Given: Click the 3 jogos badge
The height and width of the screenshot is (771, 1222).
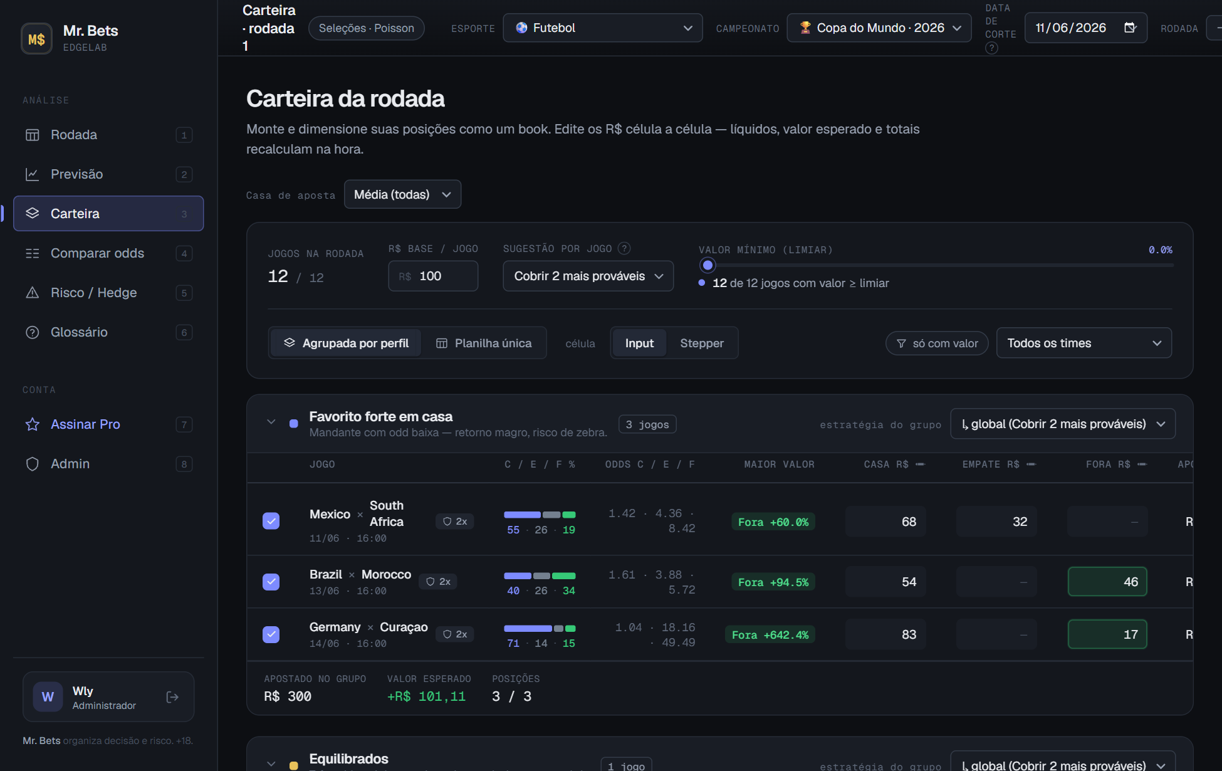Looking at the screenshot, I should point(647,424).
